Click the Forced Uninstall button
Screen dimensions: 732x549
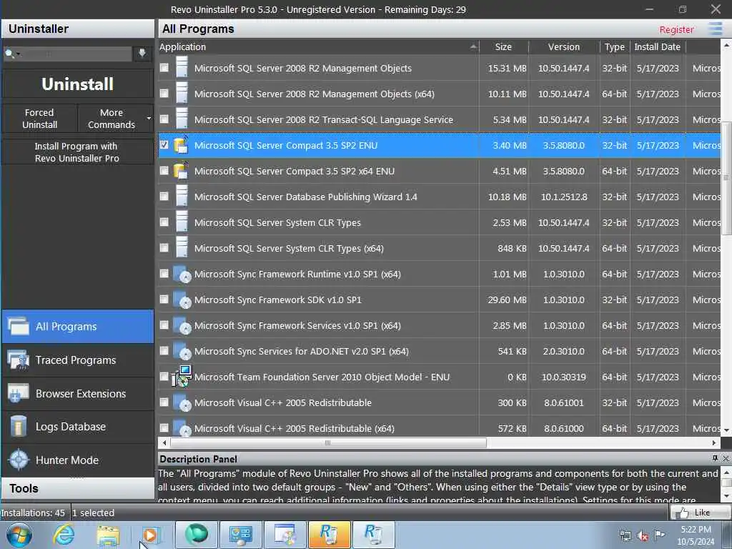tap(40, 119)
